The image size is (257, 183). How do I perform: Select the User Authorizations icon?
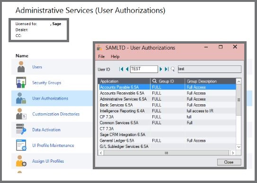click(21, 98)
